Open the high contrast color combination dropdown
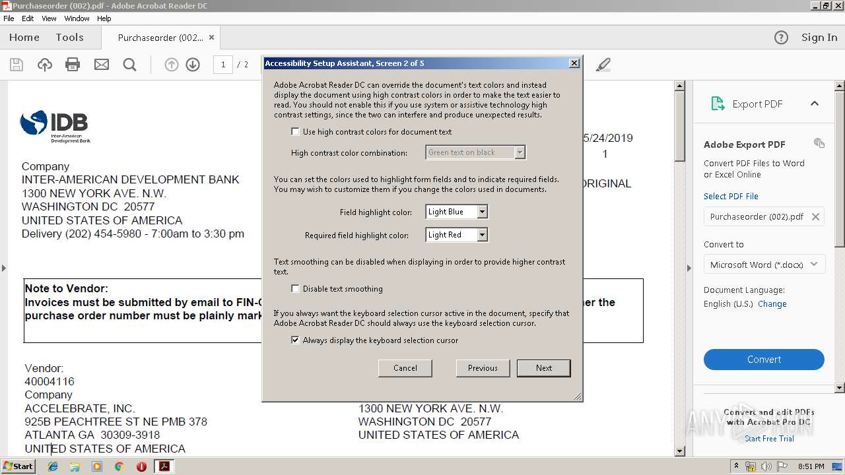 (520, 152)
